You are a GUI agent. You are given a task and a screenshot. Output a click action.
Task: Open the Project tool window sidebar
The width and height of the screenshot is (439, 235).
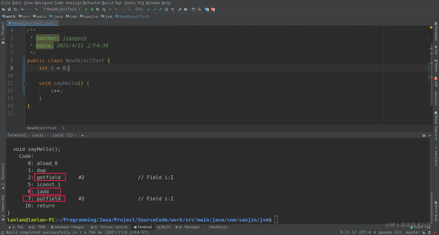(3, 33)
